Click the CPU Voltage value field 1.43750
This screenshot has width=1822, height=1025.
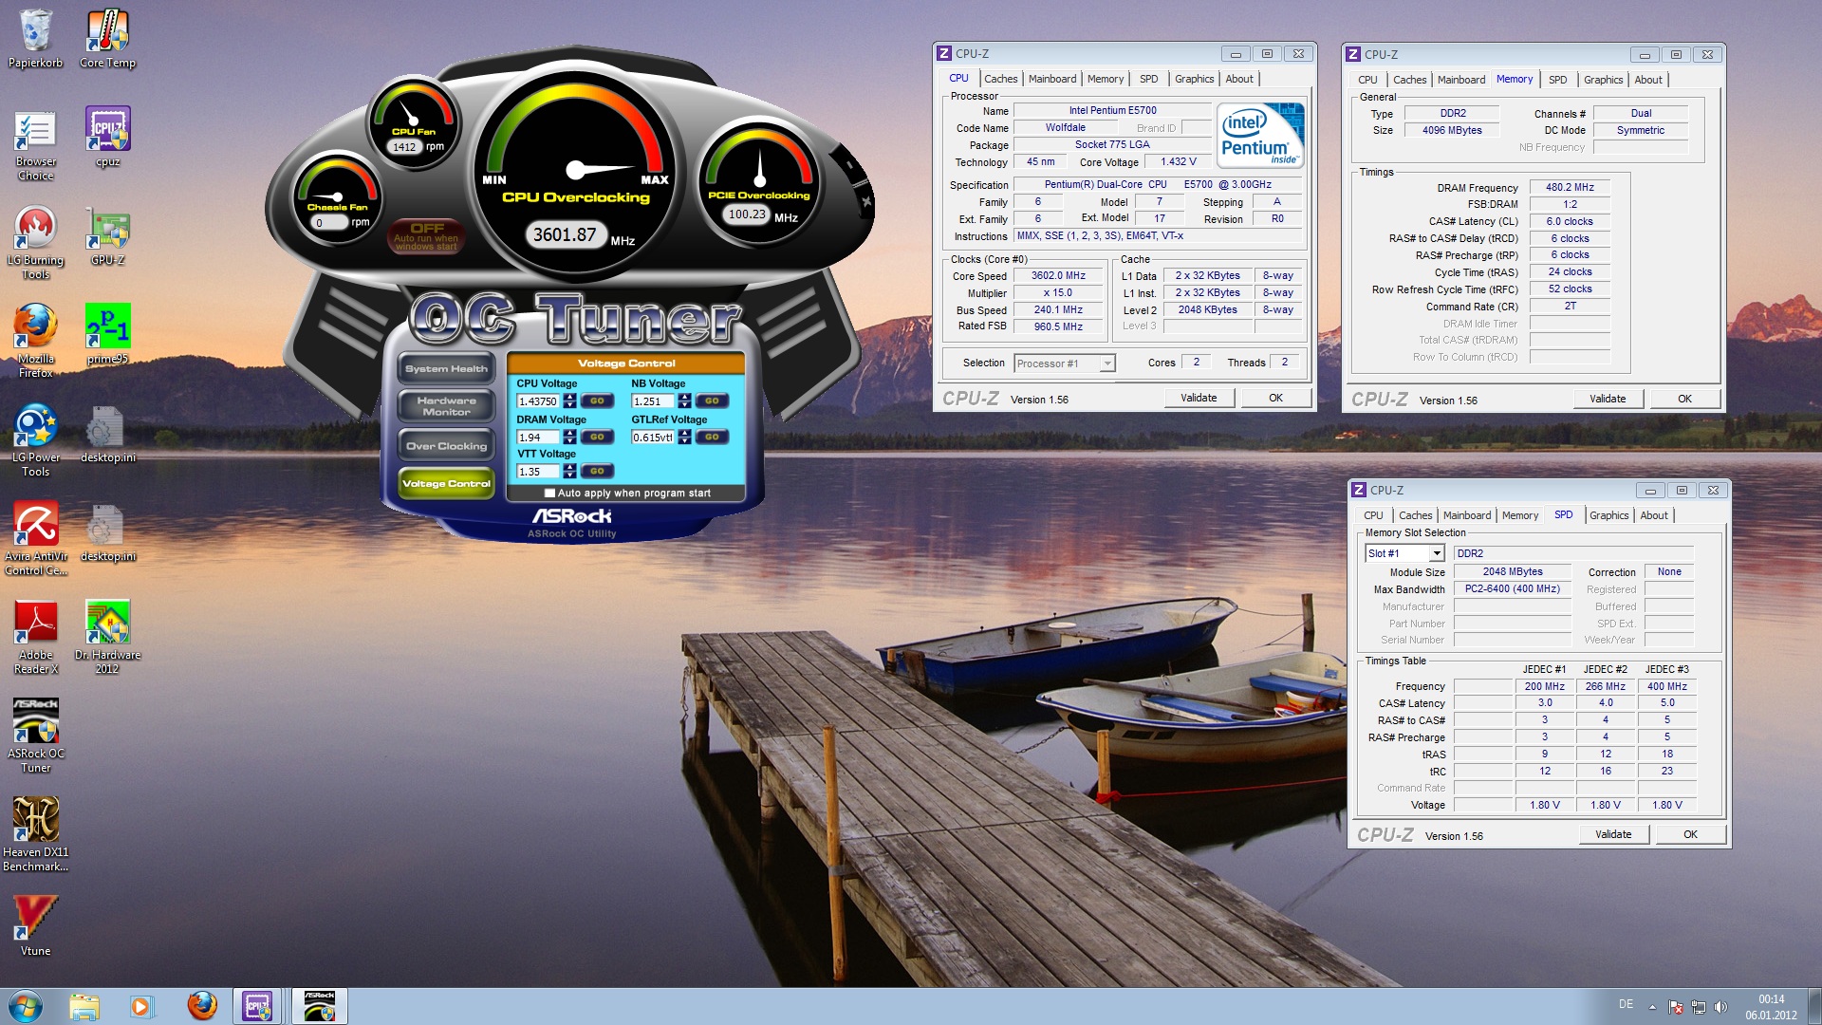539,401
